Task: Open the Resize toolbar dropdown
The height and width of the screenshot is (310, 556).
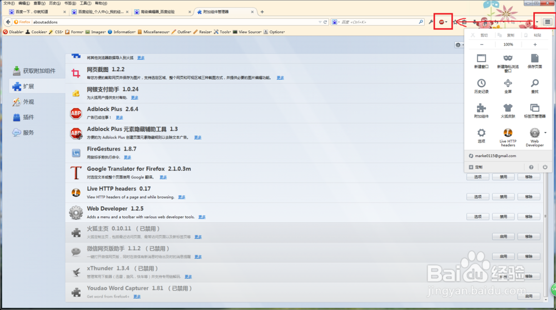Action: pos(202,32)
